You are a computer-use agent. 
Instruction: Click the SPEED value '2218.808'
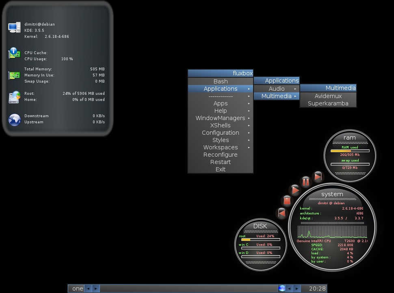(345, 245)
